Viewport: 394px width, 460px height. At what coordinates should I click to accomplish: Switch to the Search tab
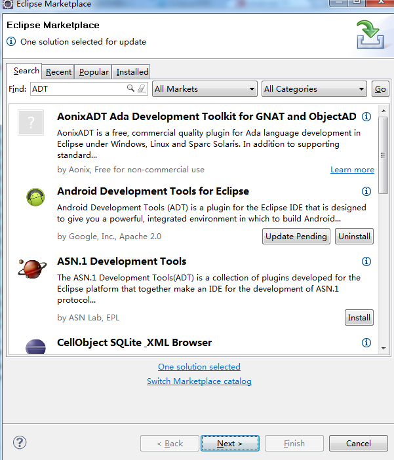pyautogui.click(x=24, y=71)
